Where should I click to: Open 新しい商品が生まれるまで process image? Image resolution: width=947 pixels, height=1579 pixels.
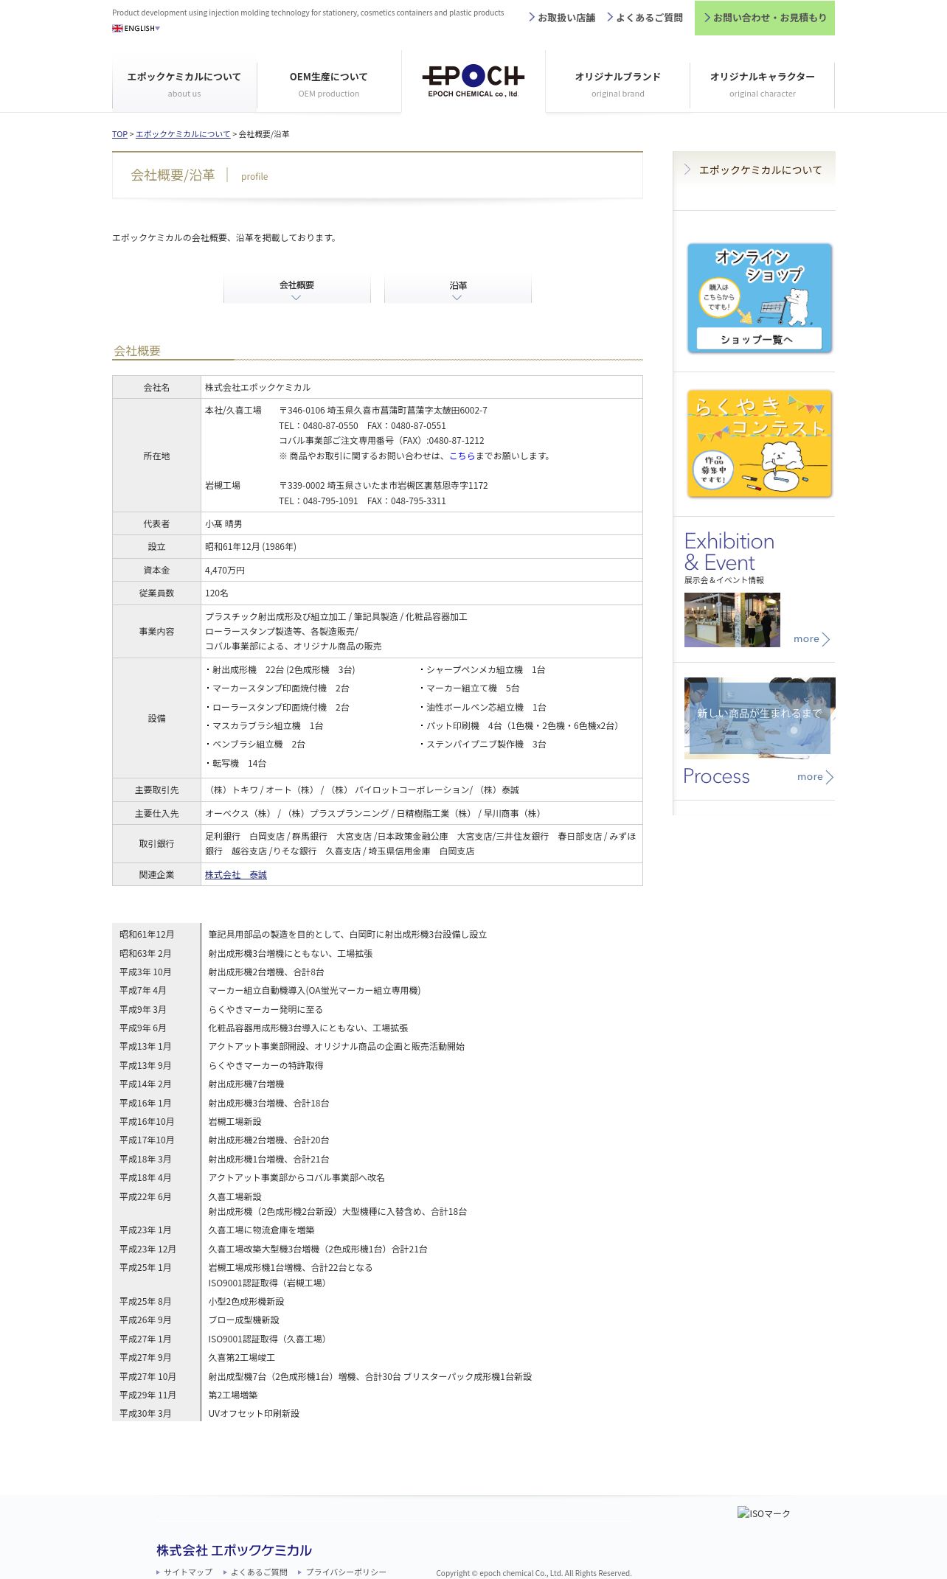point(760,718)
